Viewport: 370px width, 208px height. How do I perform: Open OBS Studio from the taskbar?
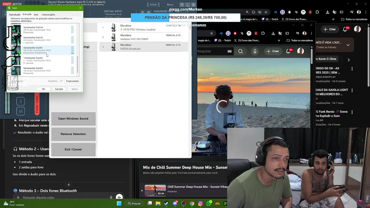(x=183, y=203)
